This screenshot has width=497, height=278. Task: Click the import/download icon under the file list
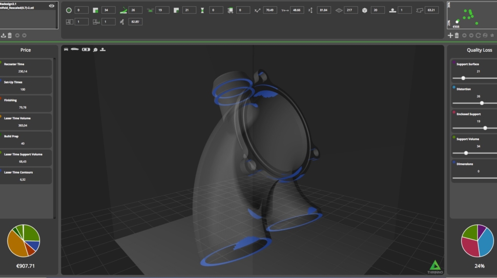(4, 35)
